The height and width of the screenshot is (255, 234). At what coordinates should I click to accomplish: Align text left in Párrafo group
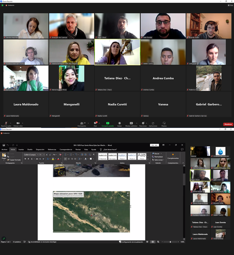[65, 159]
